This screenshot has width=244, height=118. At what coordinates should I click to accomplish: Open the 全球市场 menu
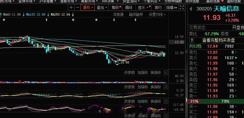pyautogui.click(x=26, y=1)
